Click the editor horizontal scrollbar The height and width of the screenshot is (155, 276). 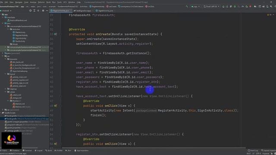[x=154, y=148]
